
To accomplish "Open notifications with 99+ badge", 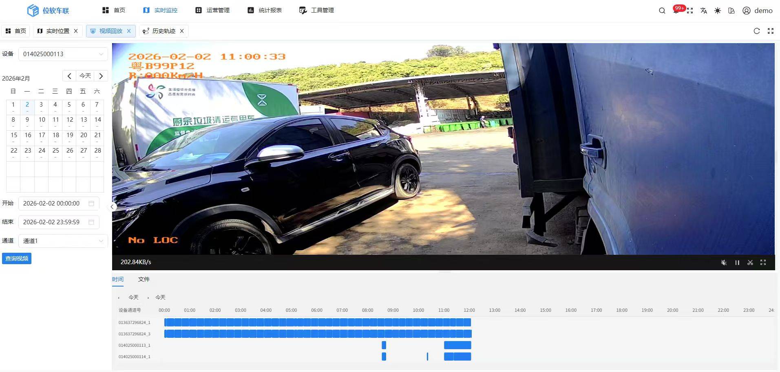I will pyautogui.click(x=676, y=11).
